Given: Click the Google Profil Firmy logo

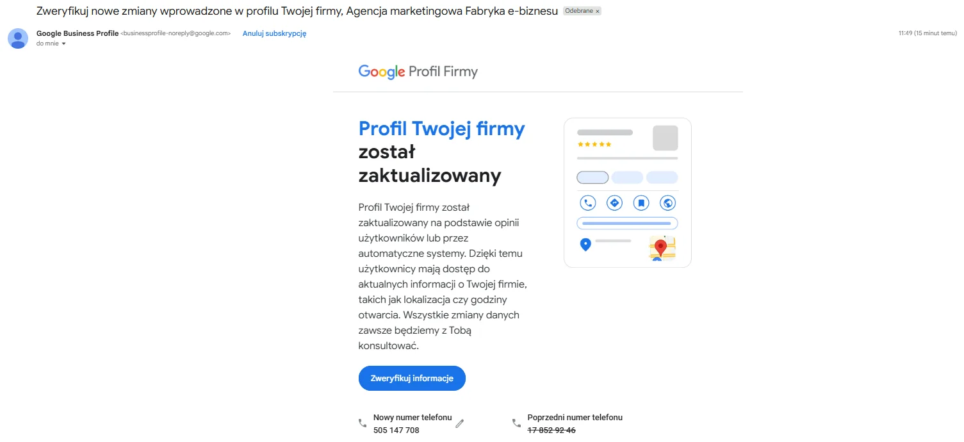Looking at the screenshot, I should (x=418, y=72).
